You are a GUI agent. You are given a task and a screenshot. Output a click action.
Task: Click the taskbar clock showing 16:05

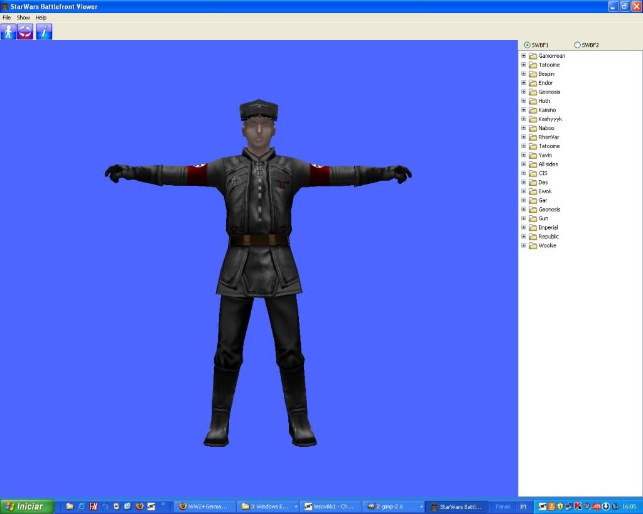629,507
